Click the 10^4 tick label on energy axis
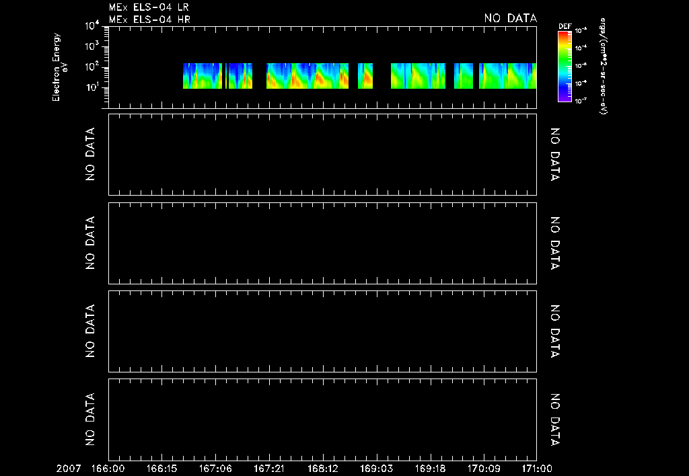The height and width of the screenshot is (476, 689). click(92, 26)
